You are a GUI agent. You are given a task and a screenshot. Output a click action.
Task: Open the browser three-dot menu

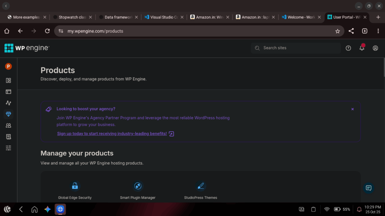pos(378,31)
